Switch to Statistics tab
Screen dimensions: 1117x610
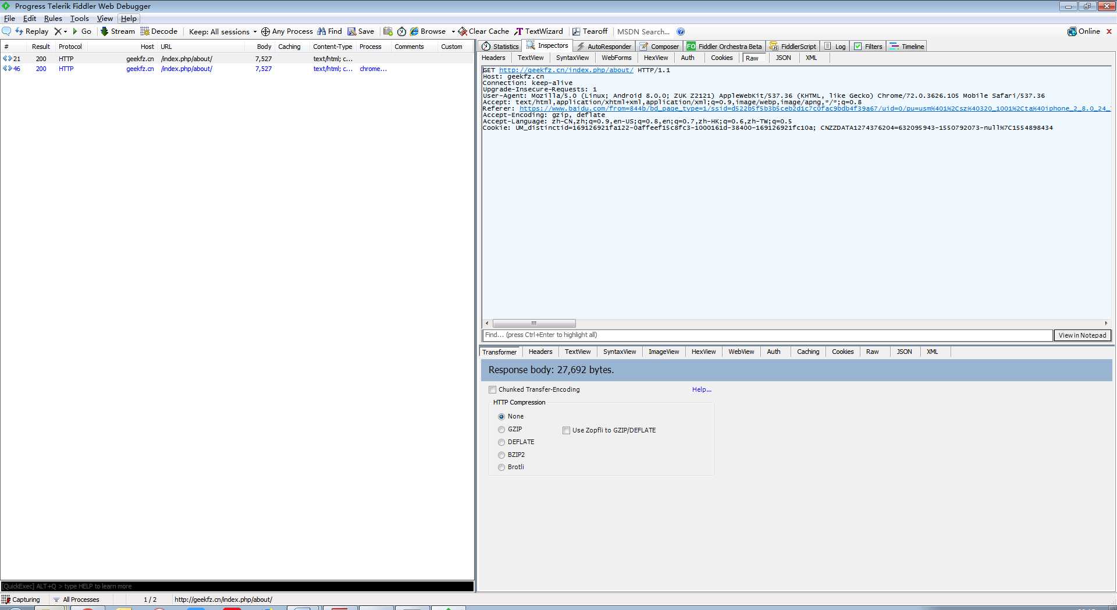(x=500, y=47)
